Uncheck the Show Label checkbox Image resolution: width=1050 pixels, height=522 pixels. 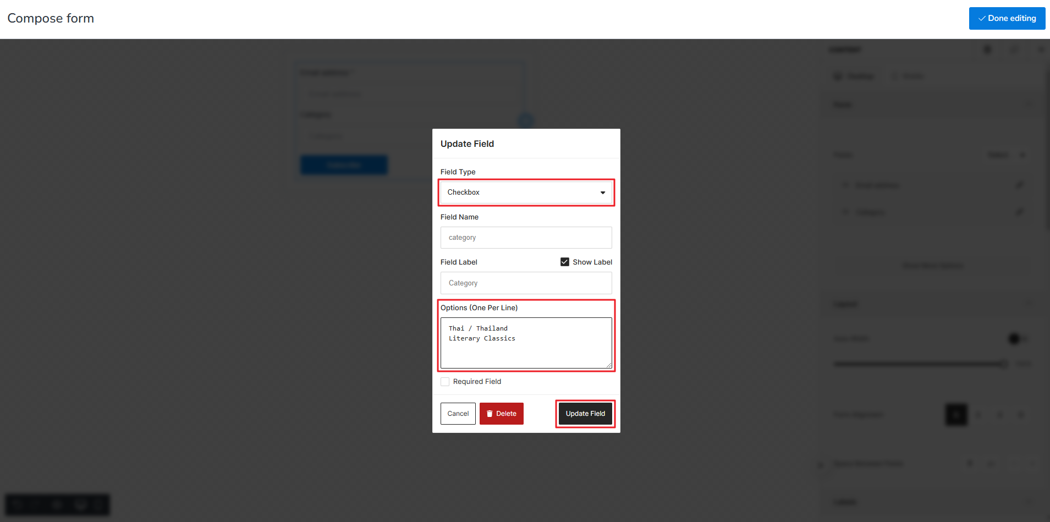click(x=564, y=261)
